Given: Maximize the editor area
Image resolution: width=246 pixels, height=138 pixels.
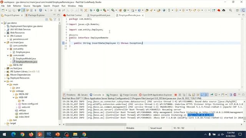Looking at the screenshot, I should 243,15.
